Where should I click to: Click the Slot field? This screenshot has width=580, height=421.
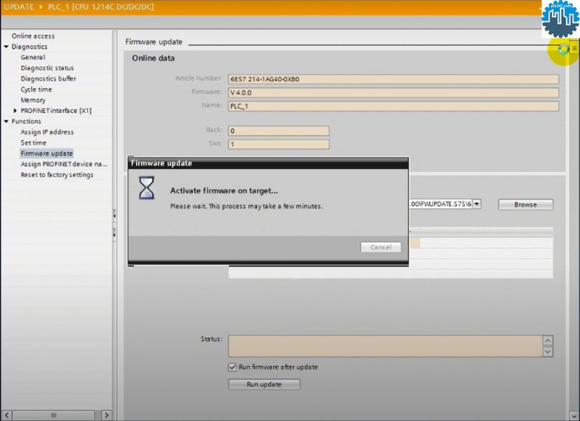coord(279,145)
